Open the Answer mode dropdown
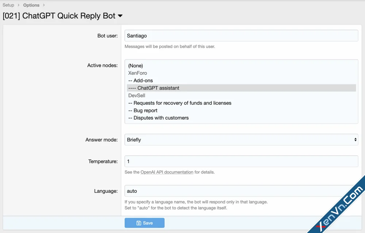Image resolution: width=365 pixels, height=233 pixels. coord(241,140)
